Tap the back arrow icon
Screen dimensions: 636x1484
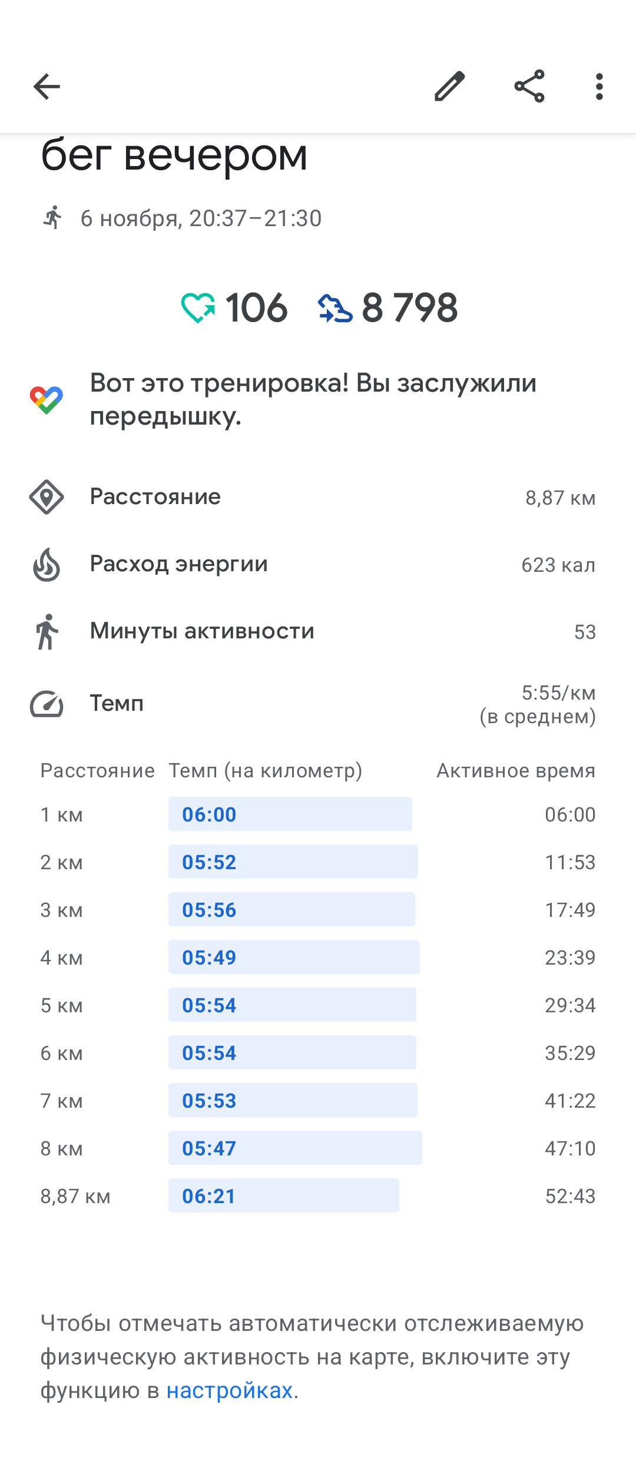click(47, 87)
